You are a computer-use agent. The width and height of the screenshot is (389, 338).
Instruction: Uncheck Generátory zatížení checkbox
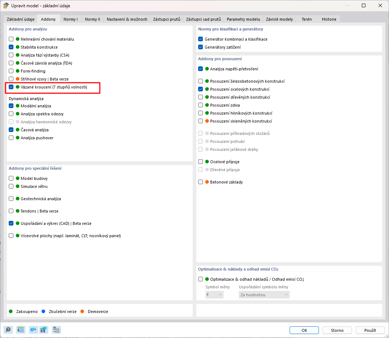point(201,47)
